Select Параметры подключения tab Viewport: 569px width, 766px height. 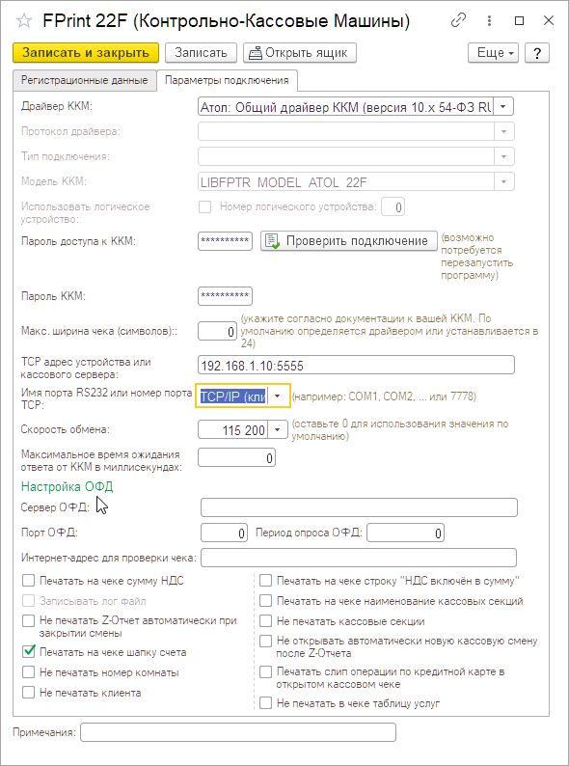click(227, 81)
